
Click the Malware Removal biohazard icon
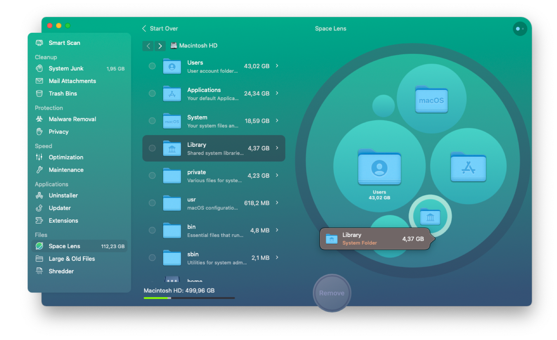pyautogui.click(x=39, y=119)
